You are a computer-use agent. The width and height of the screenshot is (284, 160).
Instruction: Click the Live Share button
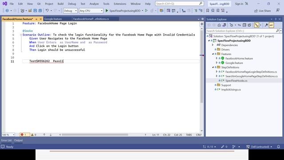point(262,11)
